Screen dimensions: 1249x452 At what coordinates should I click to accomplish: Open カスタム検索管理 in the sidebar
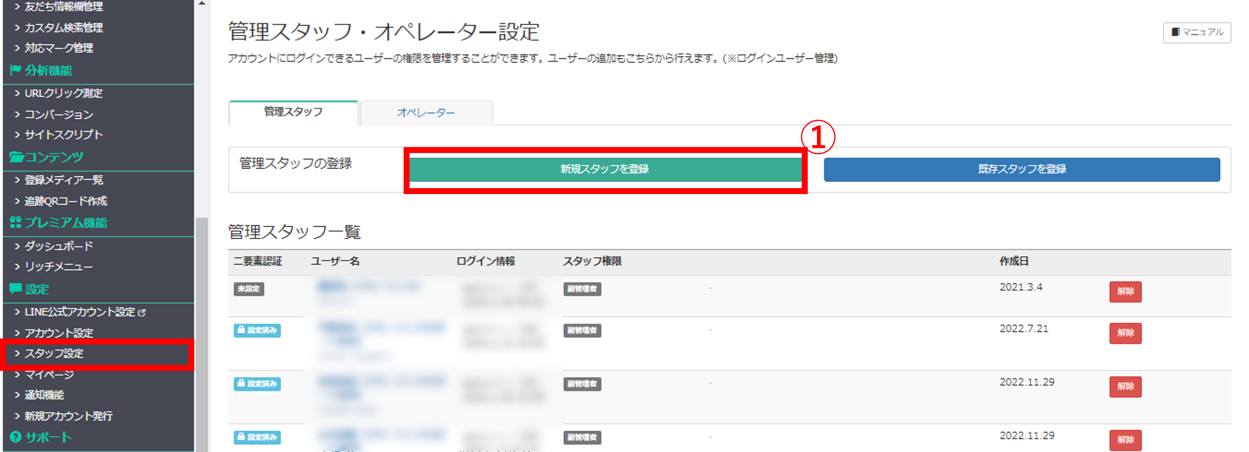(x=63, y=28)
